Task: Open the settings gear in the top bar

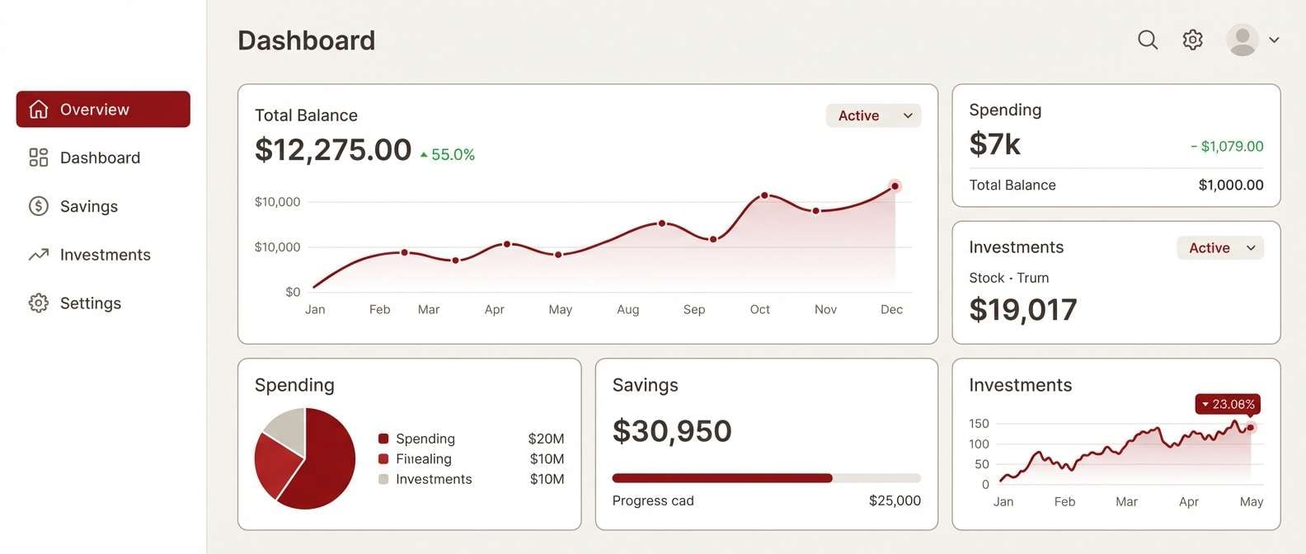Action: [x=1191, y=40]
